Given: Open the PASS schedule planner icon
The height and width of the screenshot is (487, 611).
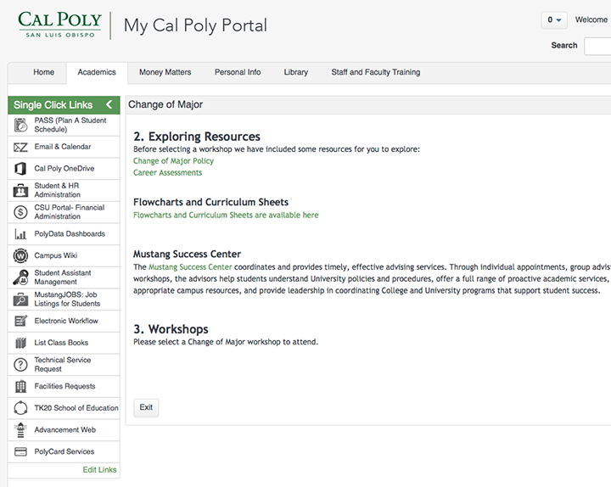Looking at the screenshot, I should pos(20,125).
